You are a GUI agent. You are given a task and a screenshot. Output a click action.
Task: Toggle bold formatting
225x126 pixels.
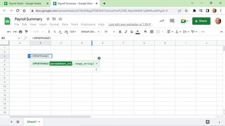pyautogui.click(x=120, y=32)
